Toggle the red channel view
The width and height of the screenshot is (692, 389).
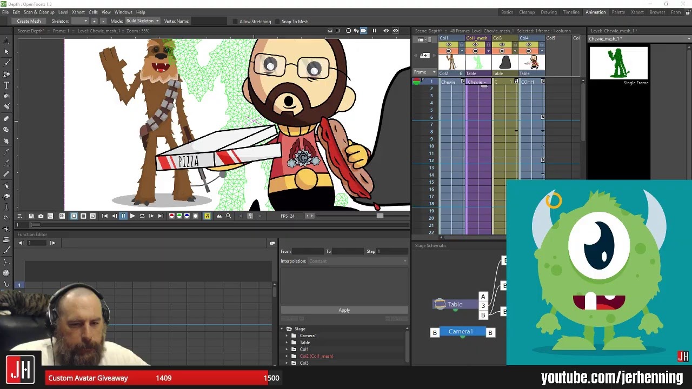(172, 216)
